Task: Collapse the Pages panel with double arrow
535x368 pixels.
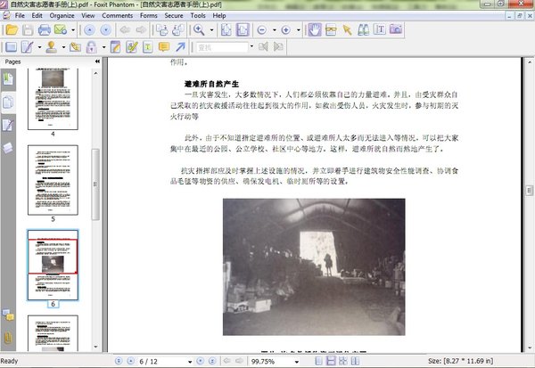Action: tap(97, 61)
